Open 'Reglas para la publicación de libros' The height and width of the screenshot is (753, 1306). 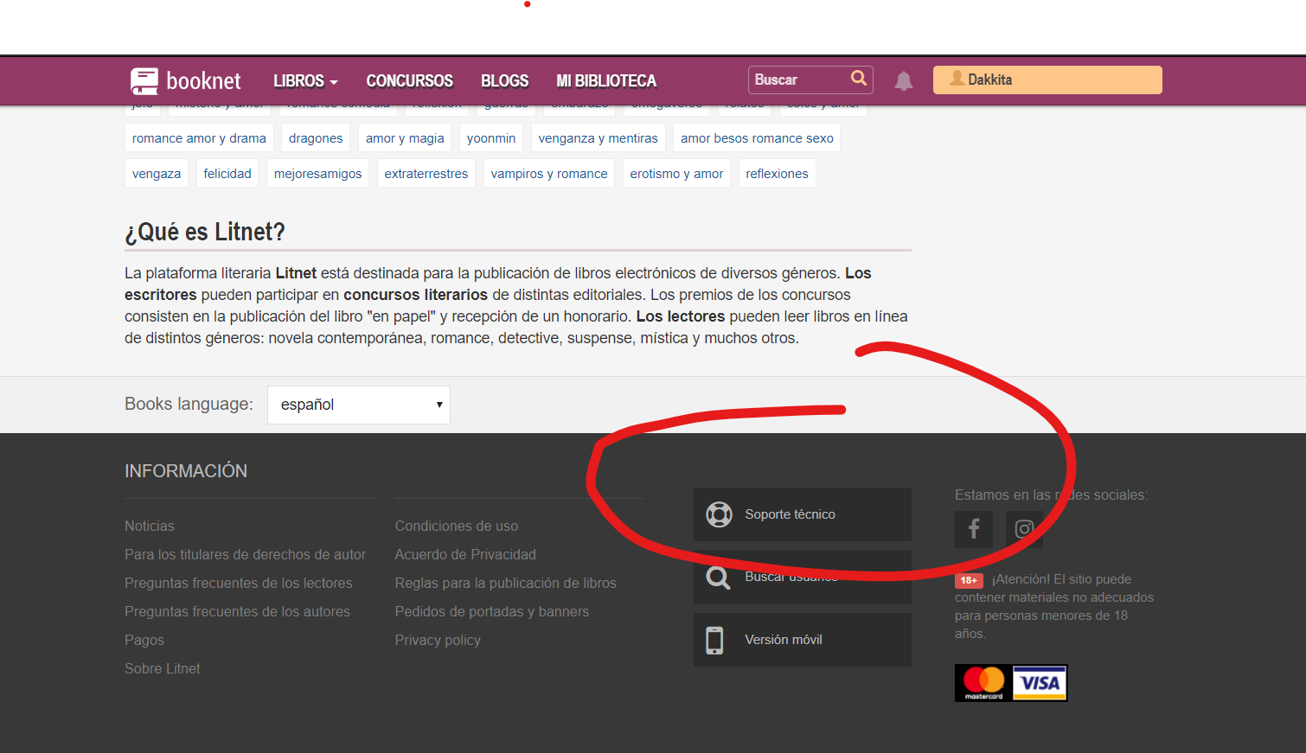coord(506,583)
